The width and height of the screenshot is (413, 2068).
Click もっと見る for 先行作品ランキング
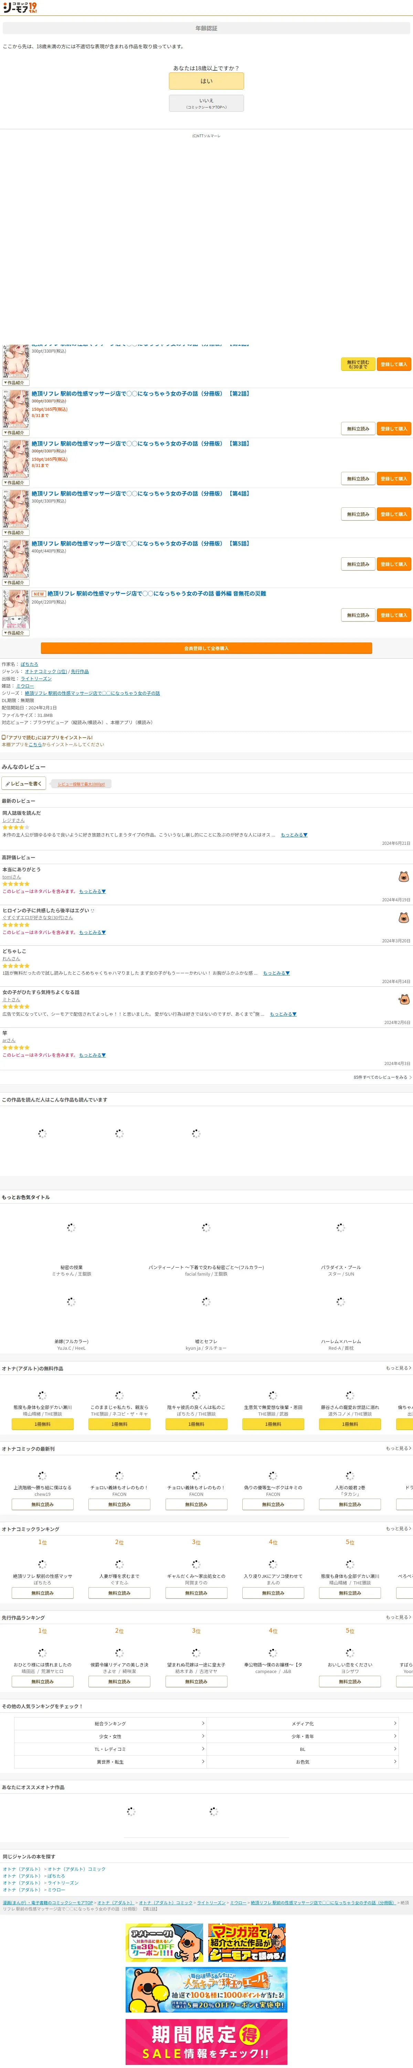(x=399, y=1617)
